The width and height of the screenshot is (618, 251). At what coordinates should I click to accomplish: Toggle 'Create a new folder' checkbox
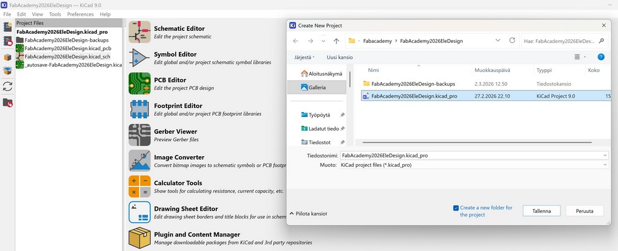(456, 208)
